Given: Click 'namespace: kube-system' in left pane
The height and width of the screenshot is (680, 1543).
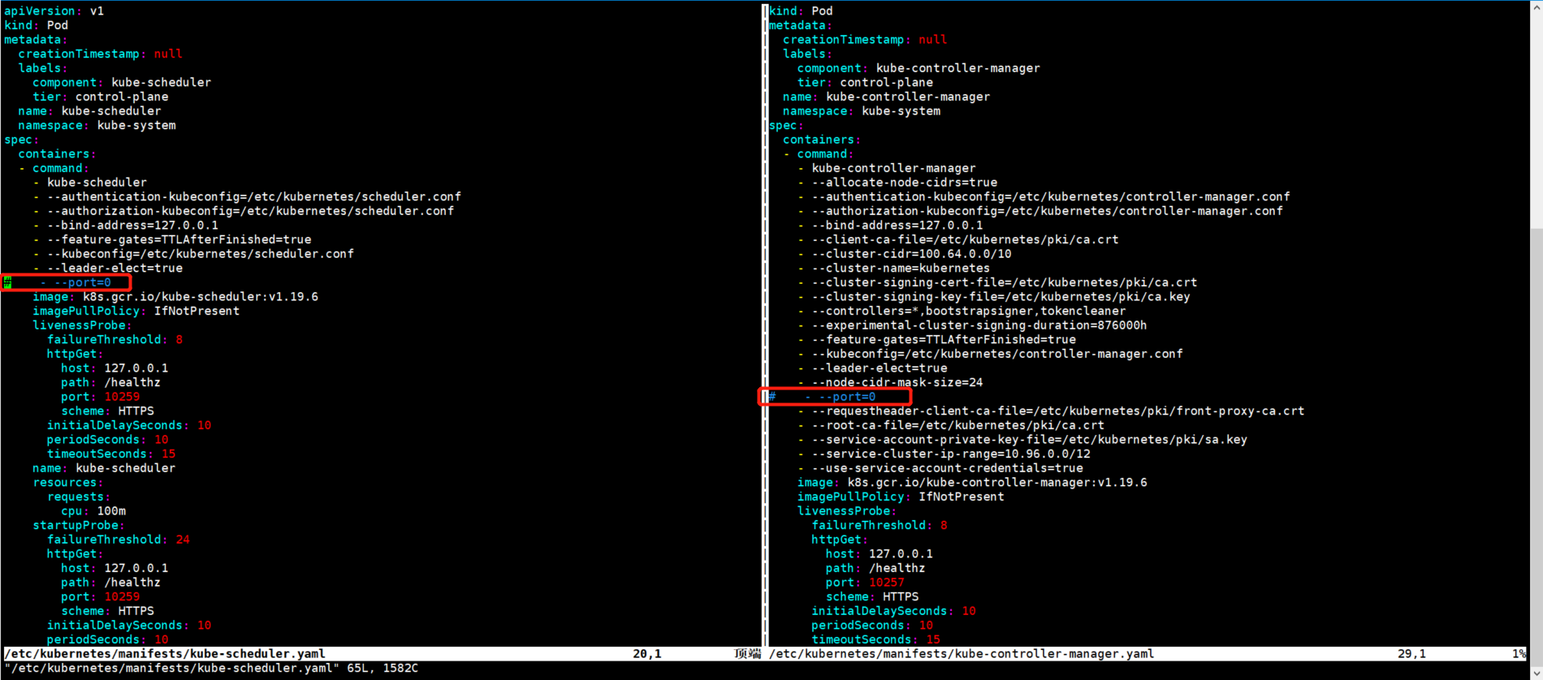Looking at the screenshot, I should coord(97,125).
